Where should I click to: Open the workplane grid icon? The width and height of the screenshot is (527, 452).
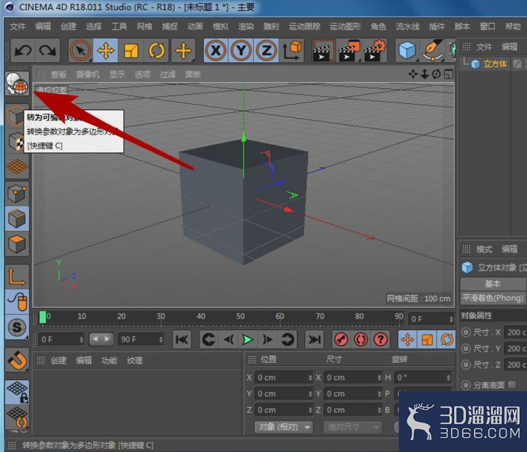pyautogui.click(x=17, y=166)
